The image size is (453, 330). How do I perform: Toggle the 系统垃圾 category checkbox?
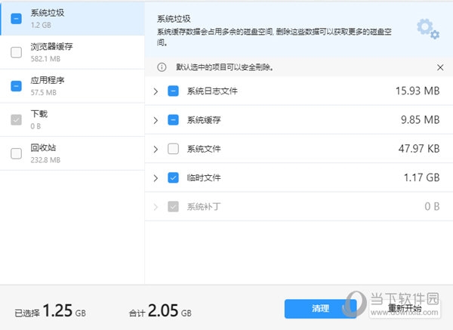16,19
